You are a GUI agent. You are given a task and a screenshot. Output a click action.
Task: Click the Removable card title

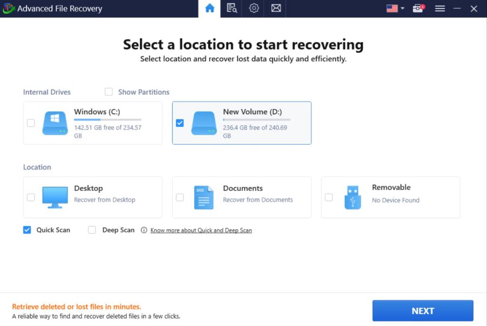tap(391, 188)
